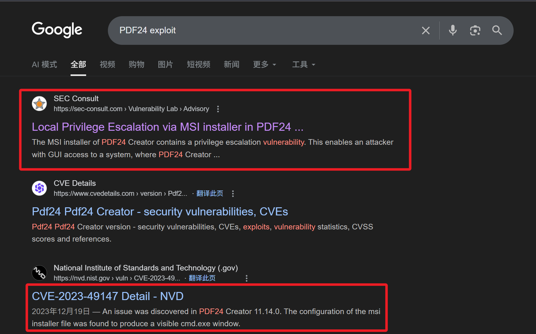The image size is (536, 334).
Task: Click the SEC Consult site favicon
Action: coord(39,104)
